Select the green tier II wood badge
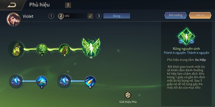This screenshot has width=215, height=107. [x=64, y=49]
